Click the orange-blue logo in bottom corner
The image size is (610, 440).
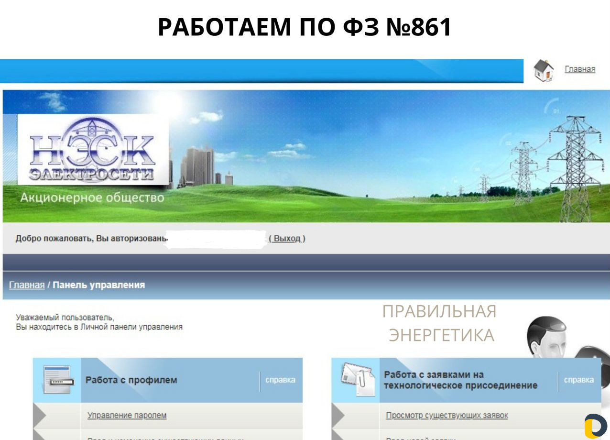(x=596, y=426)
